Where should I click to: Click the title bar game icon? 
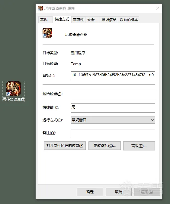[40, 8]
